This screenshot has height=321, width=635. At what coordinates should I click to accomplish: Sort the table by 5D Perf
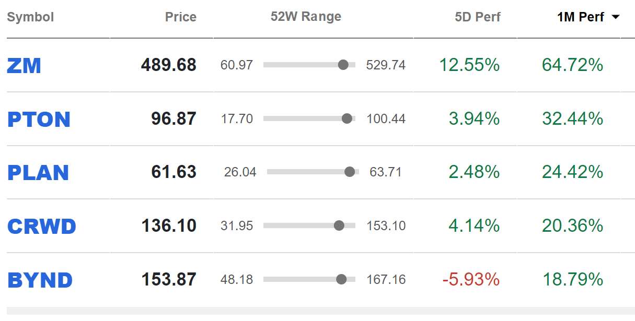[478, 17]
